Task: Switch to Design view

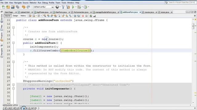Action: pos(15,16)
